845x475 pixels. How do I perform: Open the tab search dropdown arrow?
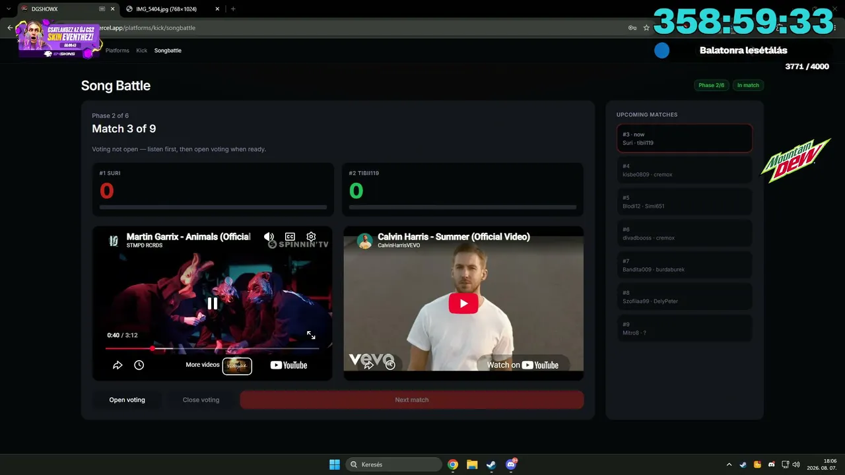tap(8, 9)
